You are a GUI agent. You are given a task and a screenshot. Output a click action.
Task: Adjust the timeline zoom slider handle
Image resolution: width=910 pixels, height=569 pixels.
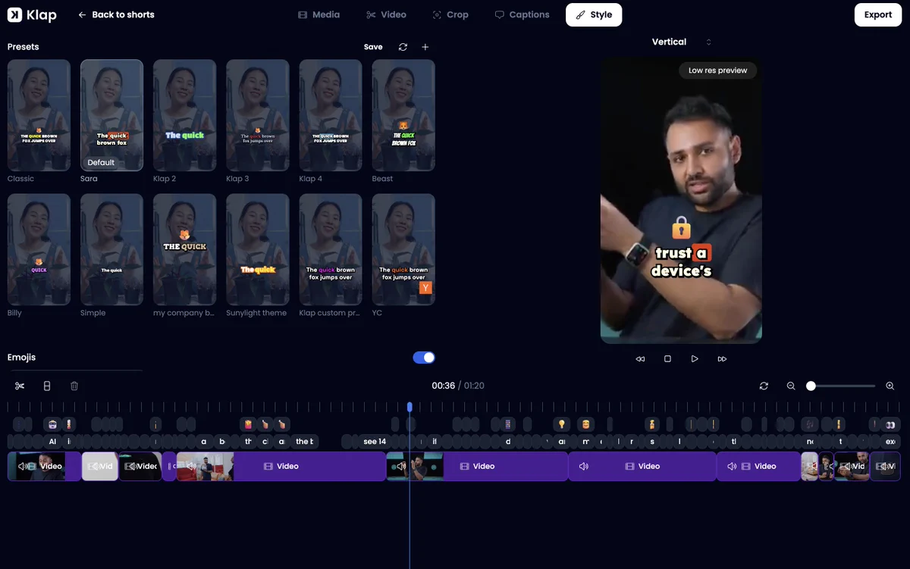click(x=811, y=386)
